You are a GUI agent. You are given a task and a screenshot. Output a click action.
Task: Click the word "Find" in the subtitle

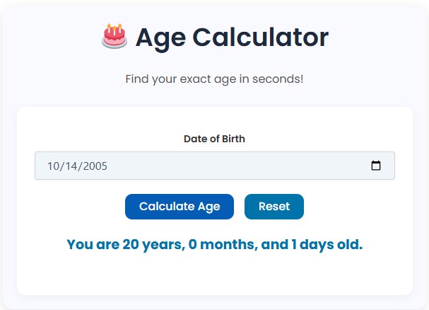(138, 79)
